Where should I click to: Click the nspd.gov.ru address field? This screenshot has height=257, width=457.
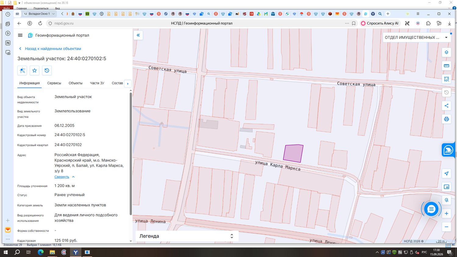(64, 23)
